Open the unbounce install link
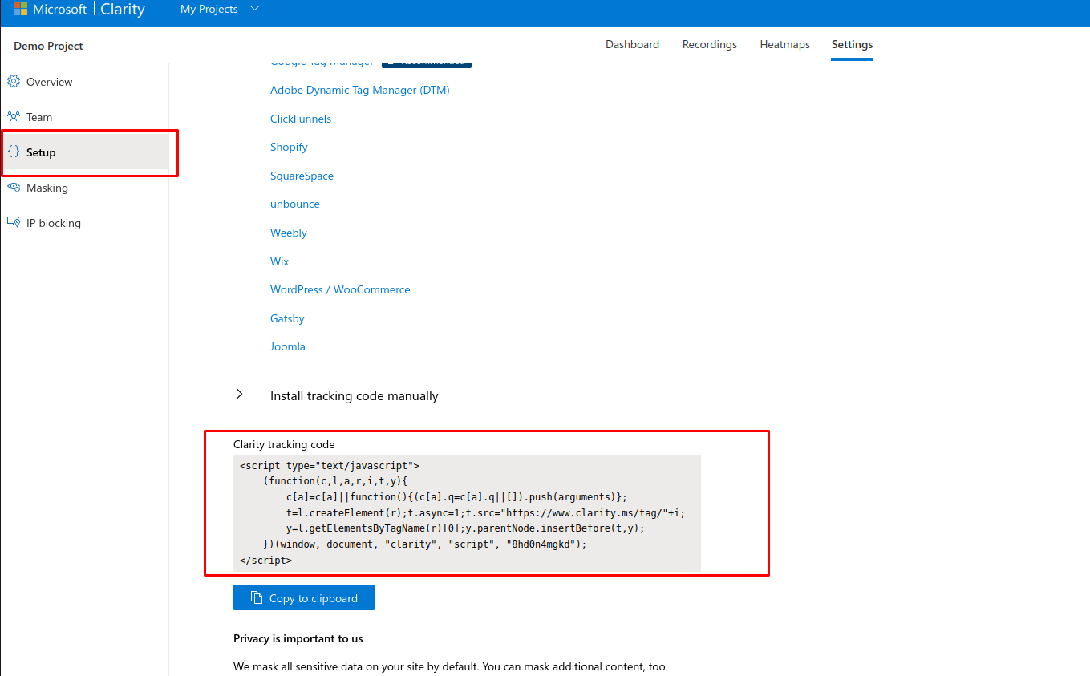The height and width of the screenshot is (676, 1090). [x=295, y=204]
